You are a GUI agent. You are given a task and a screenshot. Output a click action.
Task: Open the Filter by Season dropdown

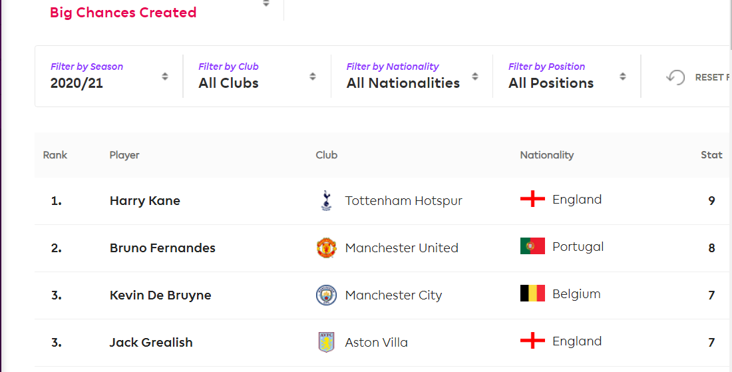coord(109,76)
